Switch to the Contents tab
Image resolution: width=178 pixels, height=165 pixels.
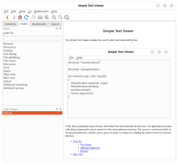pyautogui.click(x=10, y=24)
